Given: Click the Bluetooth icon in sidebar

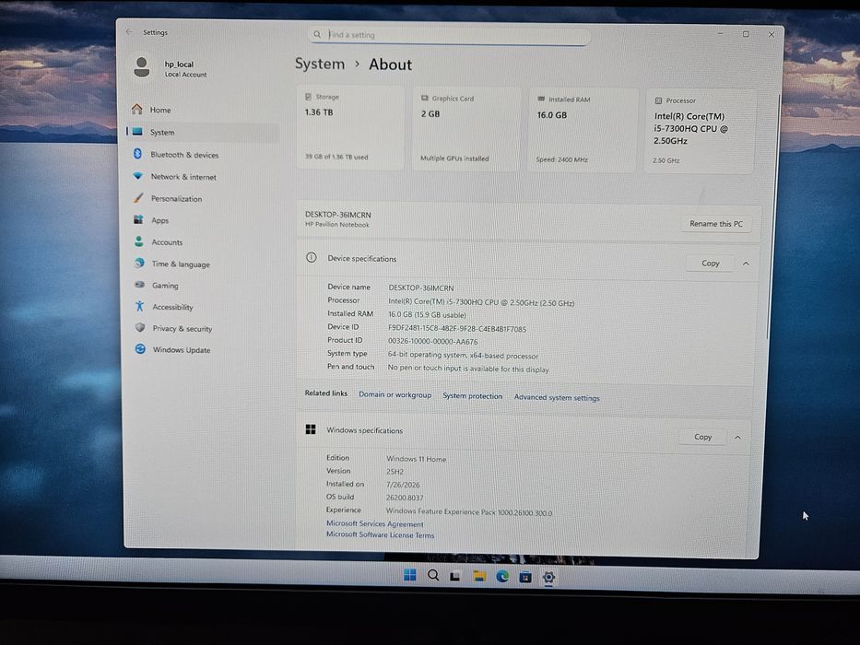Looking at the screenshot, I should click(137, 154).
